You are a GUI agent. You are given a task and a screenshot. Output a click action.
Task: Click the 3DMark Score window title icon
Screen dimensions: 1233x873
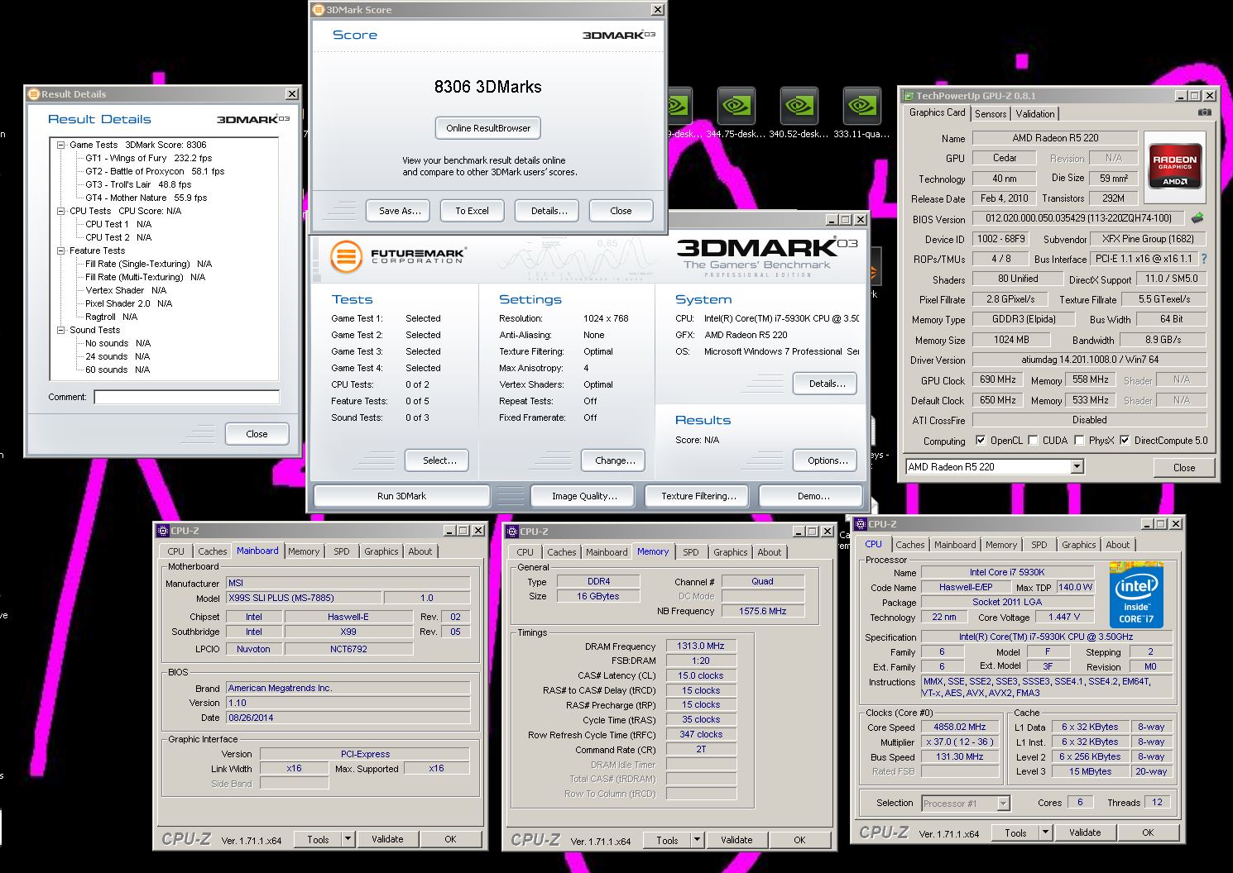pyautogui.click(x=319, y=10)
